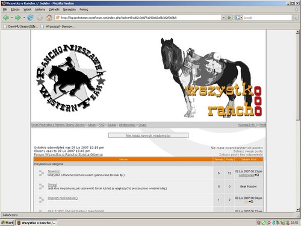The width and height of the screenshot is (301, 226).
Task: Click the search magnifier icon in Google box
Action: (x=295, y=17)
